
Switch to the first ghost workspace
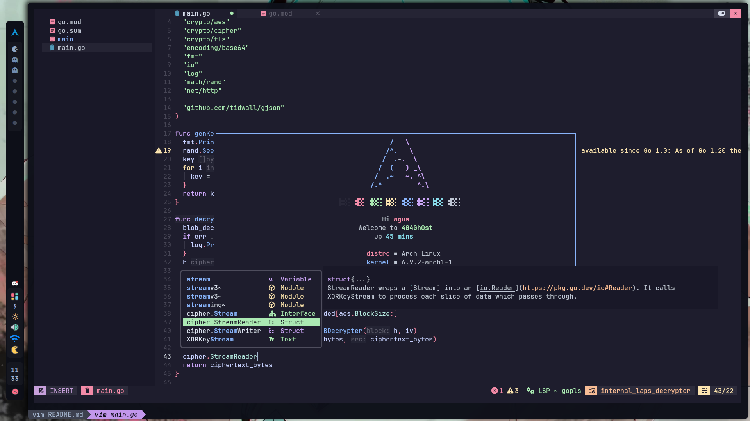click(x=15, y=60)
